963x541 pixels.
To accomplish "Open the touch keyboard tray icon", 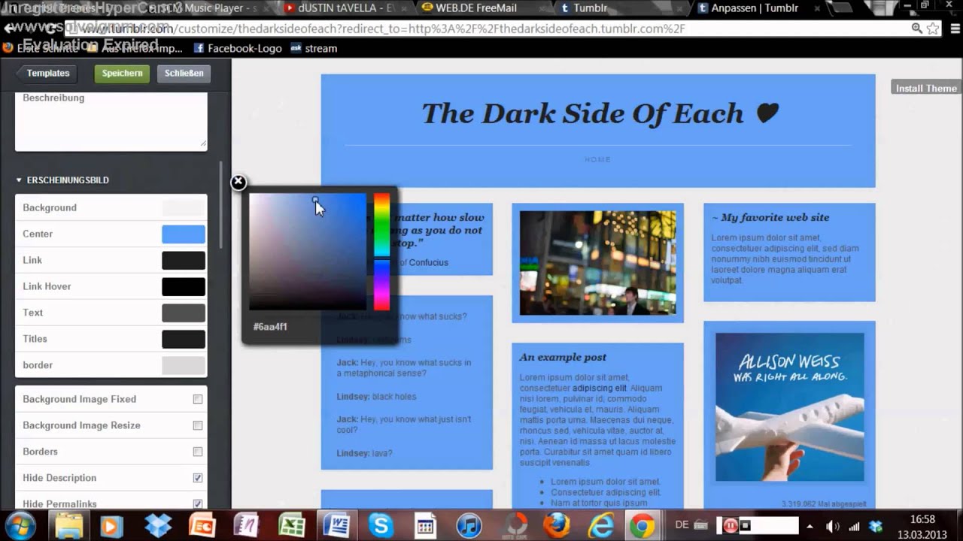I will point(701,525).
